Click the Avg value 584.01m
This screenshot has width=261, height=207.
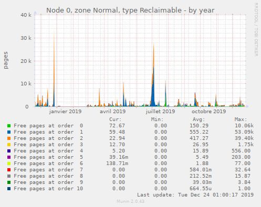pos(201,170)
